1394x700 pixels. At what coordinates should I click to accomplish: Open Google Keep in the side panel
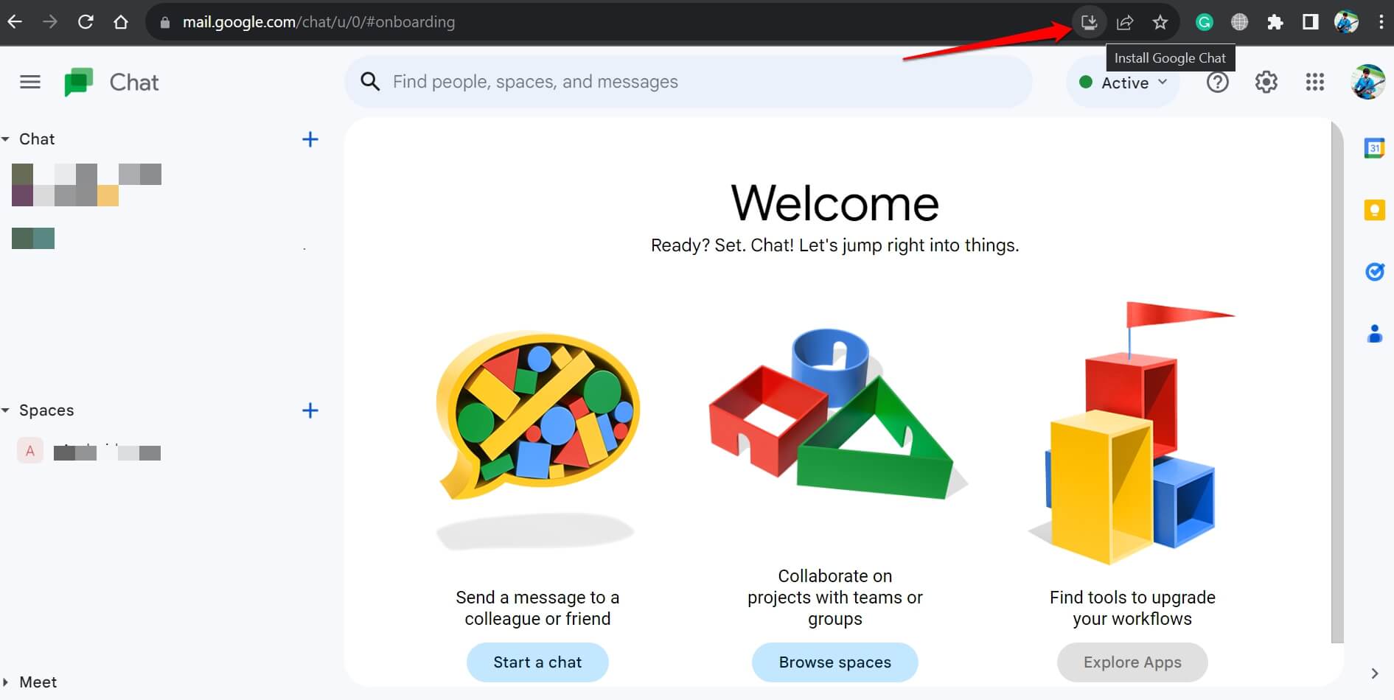pos(1374,210)
